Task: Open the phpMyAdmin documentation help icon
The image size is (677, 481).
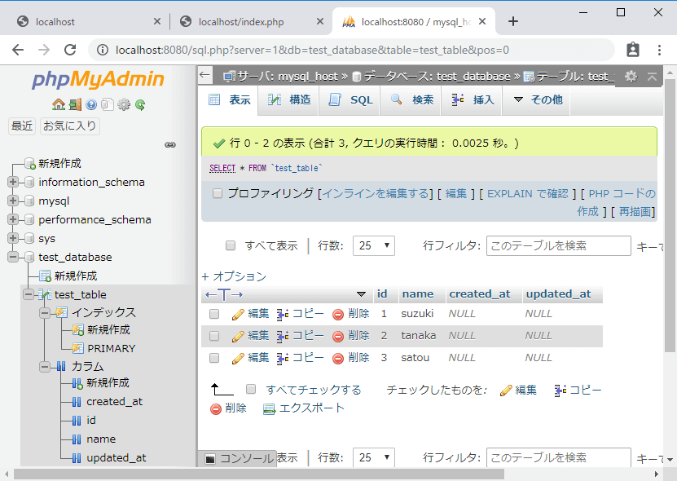Action: pyautogui.click(x=91, y=104)
